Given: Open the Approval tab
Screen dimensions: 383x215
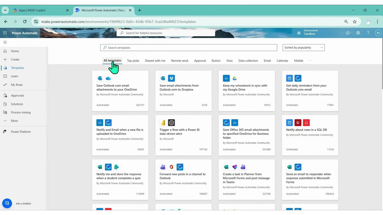Looking at the screenshot, I should click(200, 61).
